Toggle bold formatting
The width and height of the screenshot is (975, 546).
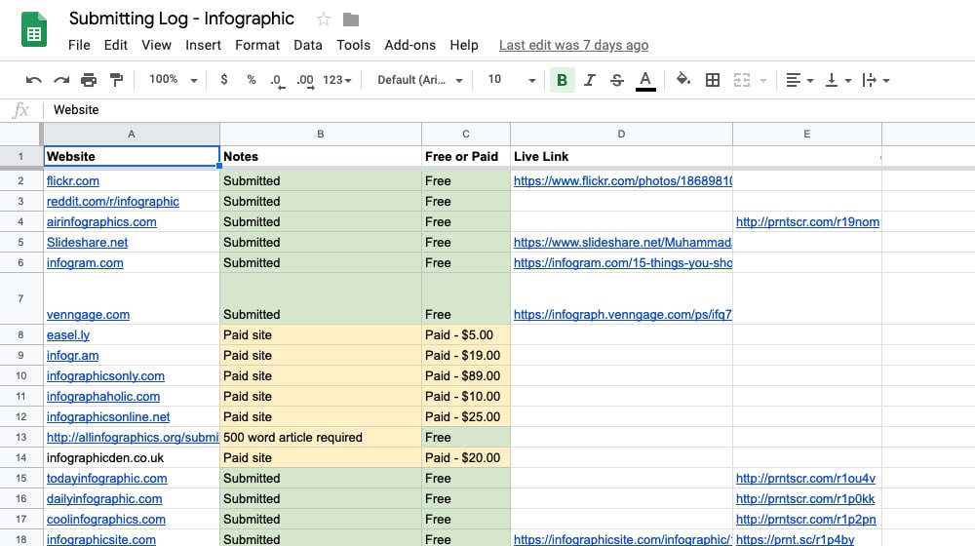point(563,80)
